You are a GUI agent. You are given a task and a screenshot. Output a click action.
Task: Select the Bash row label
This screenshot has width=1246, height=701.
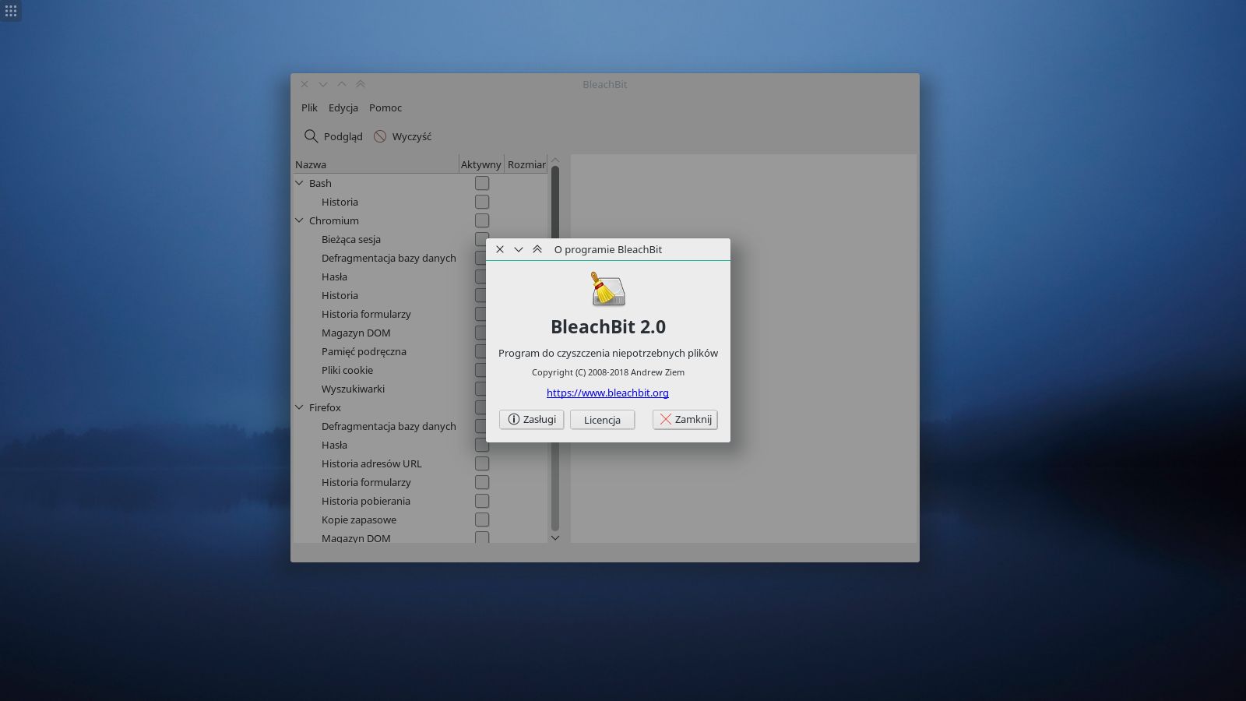click(x=320, y=183)
